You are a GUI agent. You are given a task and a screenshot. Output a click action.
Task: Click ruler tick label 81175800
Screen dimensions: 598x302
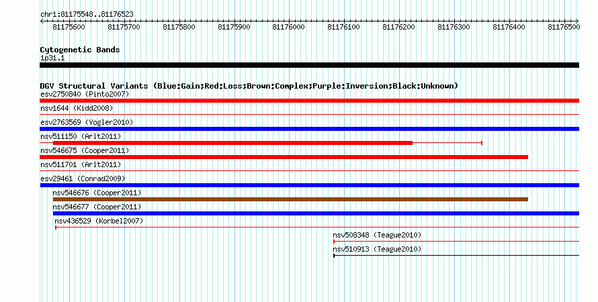tap(179, 27)
